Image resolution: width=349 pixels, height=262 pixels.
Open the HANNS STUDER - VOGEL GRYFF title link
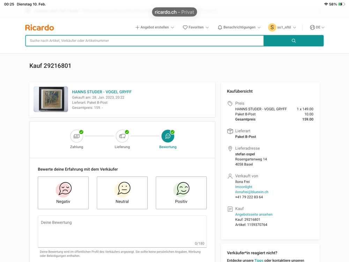[102, 92]
